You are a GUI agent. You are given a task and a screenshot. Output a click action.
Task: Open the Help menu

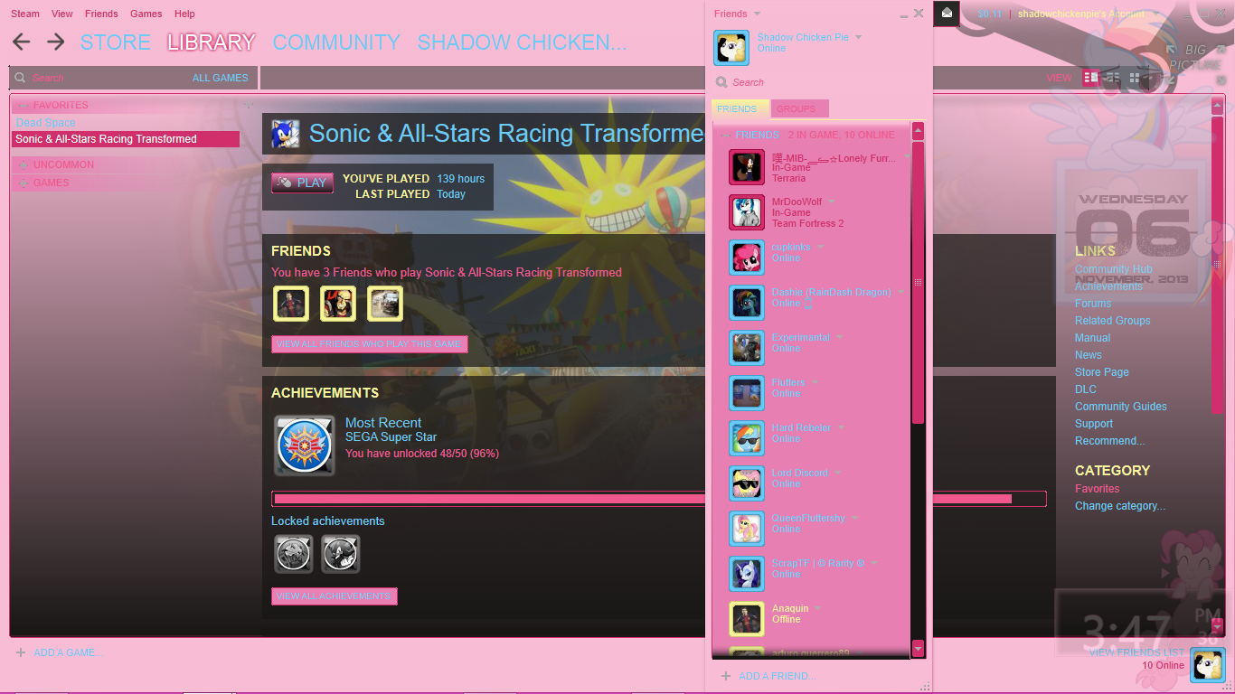pos(184,14)
